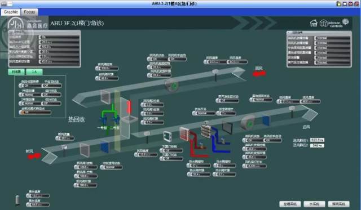Click the JH logo in the header

(16, 24)
